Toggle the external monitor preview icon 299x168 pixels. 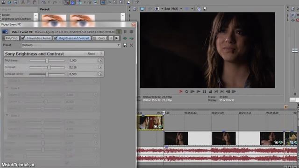pos(142,9)
